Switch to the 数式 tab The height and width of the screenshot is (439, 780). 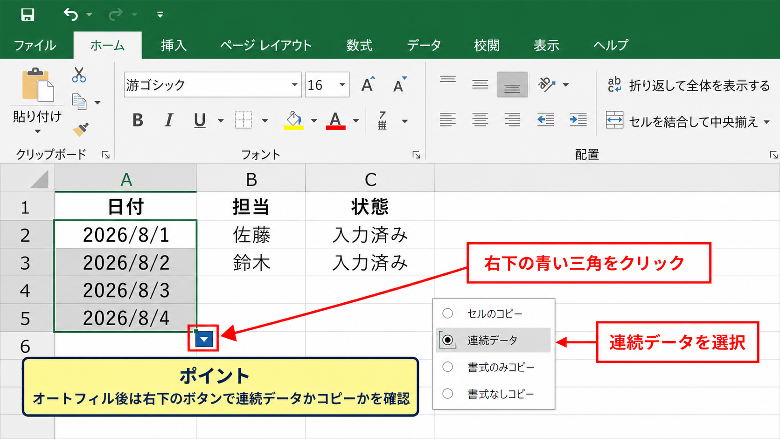tap(359, 45)
